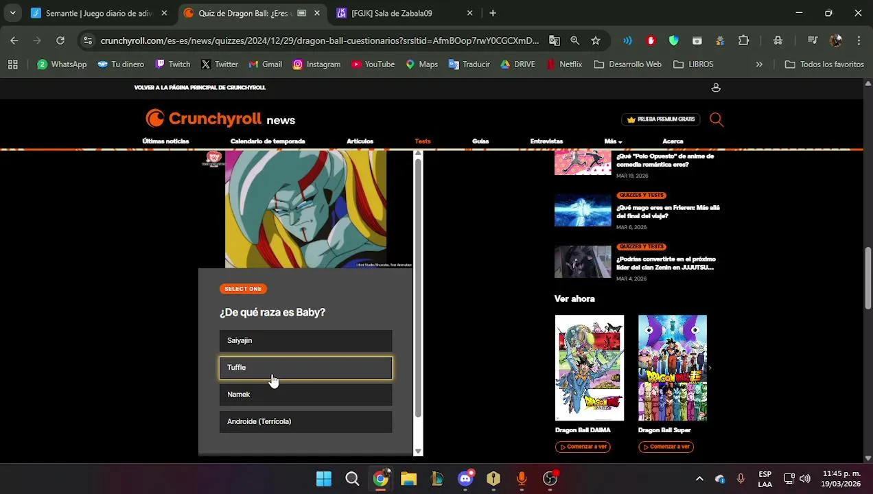
Task: Open the new tab plus button
Action: [x=493, y=13]
